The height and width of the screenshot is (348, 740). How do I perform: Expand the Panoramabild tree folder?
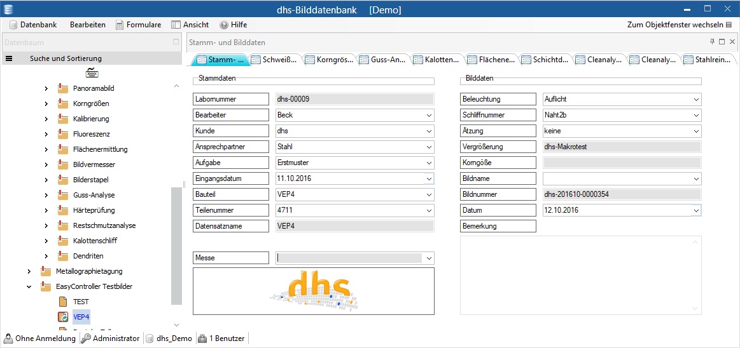coord(46,88)
